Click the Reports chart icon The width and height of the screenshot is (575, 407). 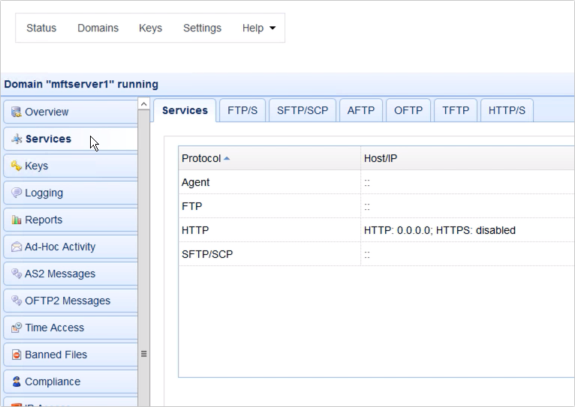click(17, 220)
